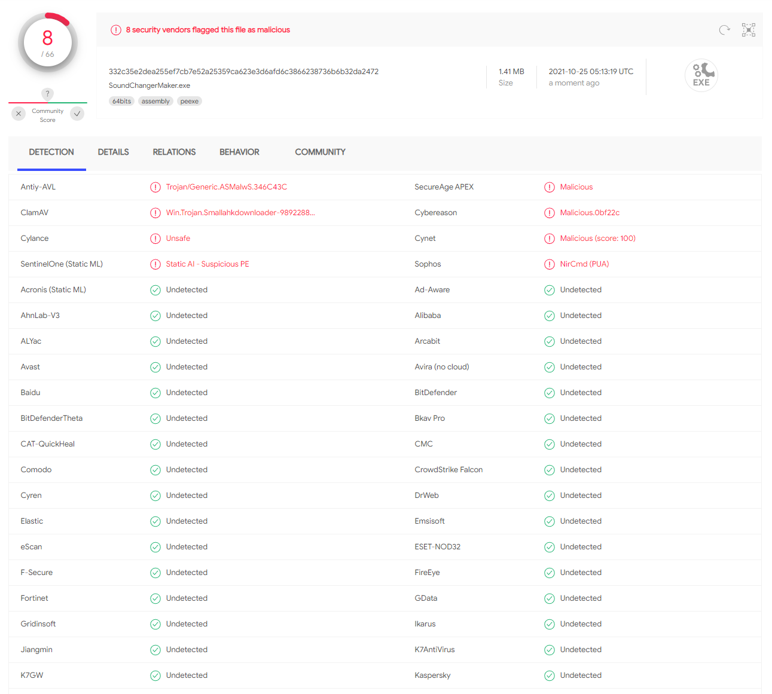Click the red alert icon in malicious banner
Screen dimensions: 772x694
point(116,30)
